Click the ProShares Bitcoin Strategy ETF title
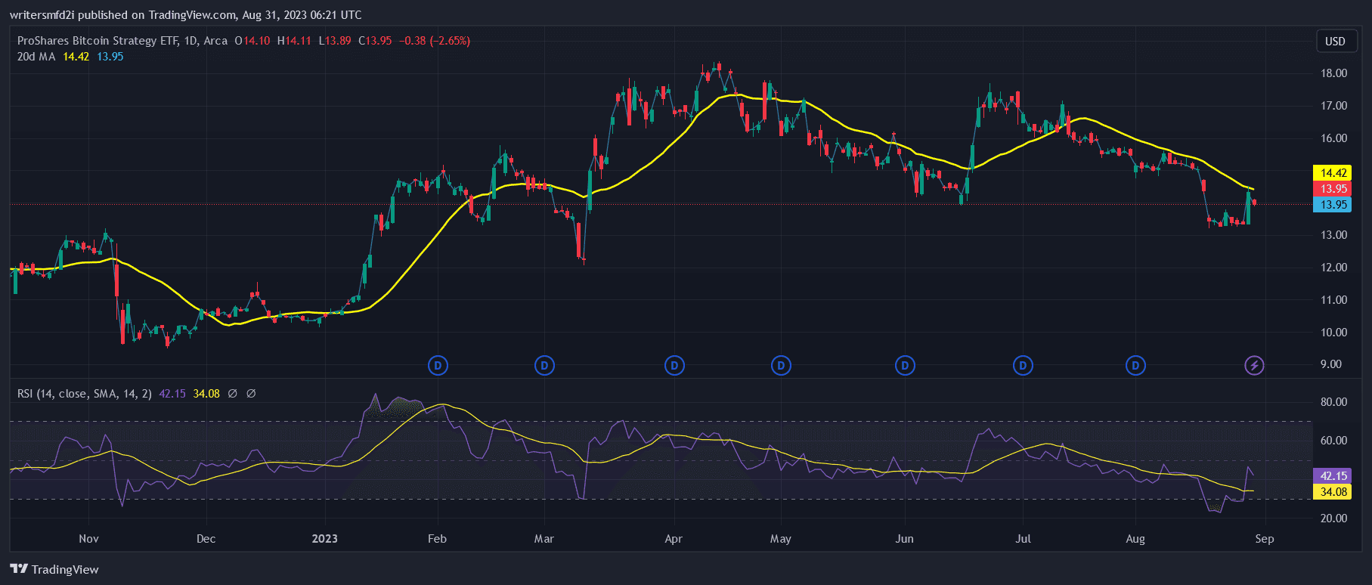 click(x=98, y=41)
